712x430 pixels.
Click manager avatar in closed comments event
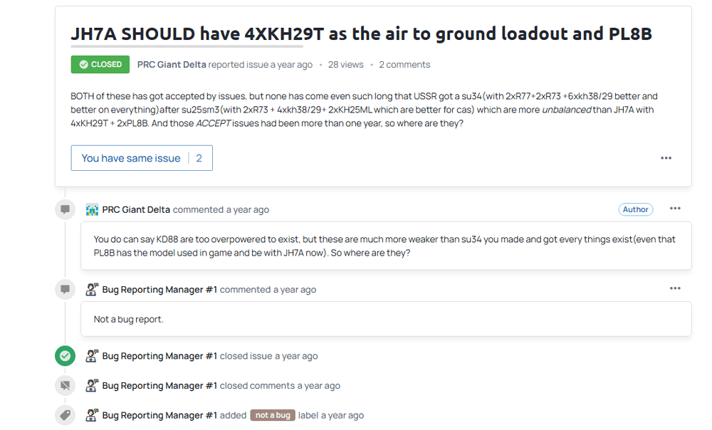point(92,386)
